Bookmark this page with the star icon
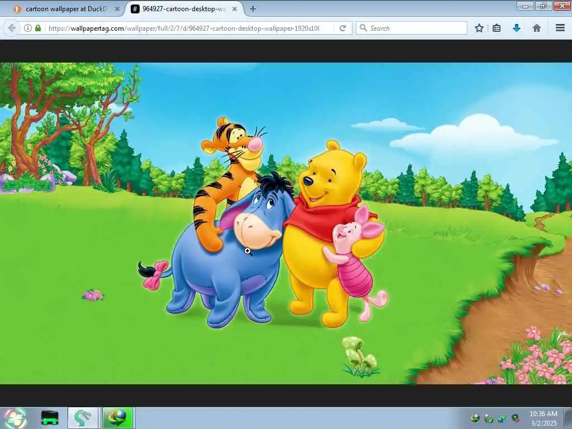The height and width of the screenshot is (429, 572). point(479,28)
